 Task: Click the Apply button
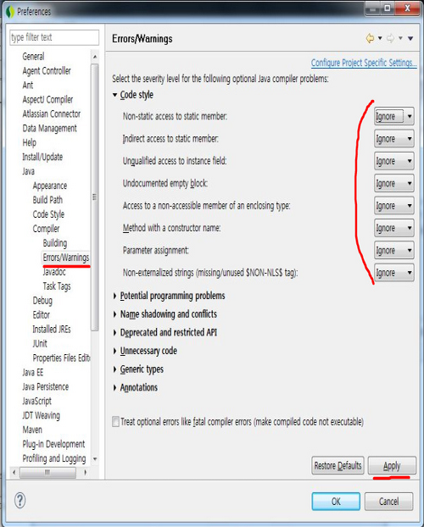coord(392,465)
